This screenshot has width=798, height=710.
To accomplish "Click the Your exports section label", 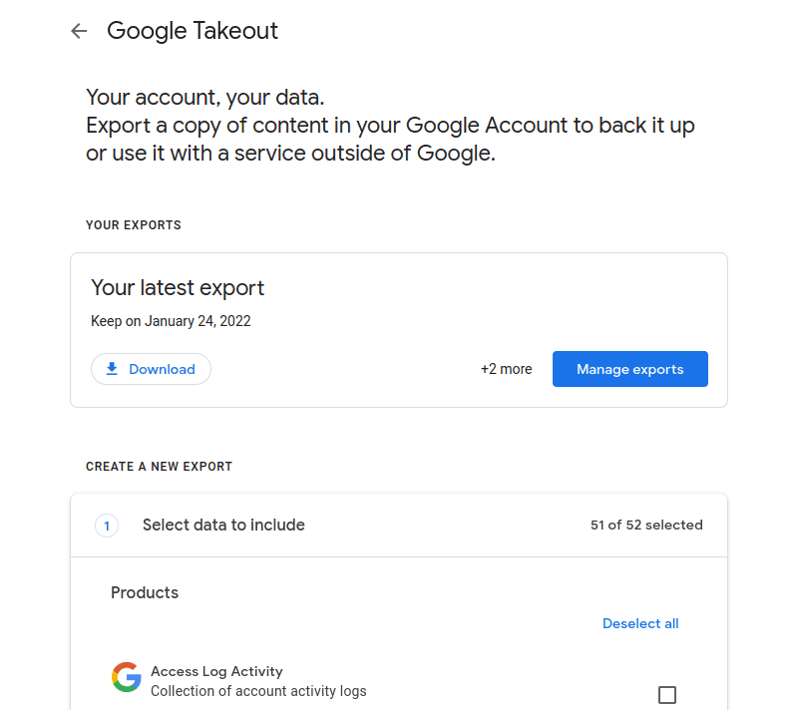I will [134, 224].
